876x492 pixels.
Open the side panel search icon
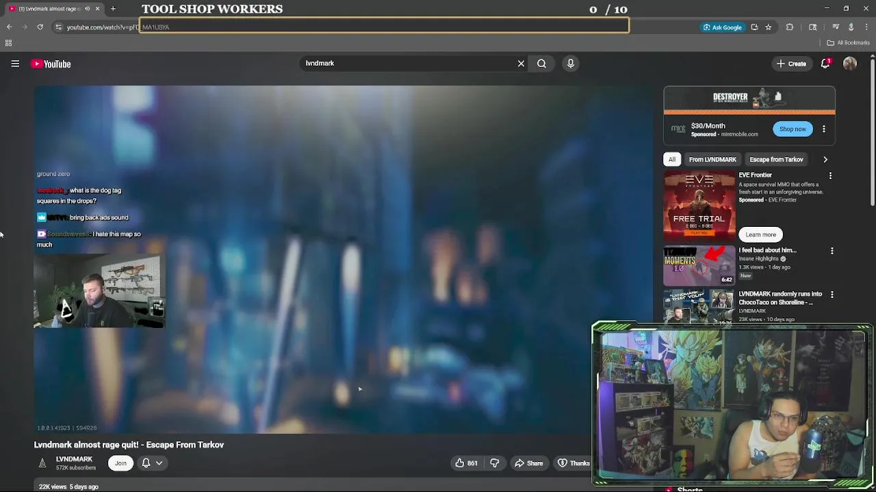[812, 27]
